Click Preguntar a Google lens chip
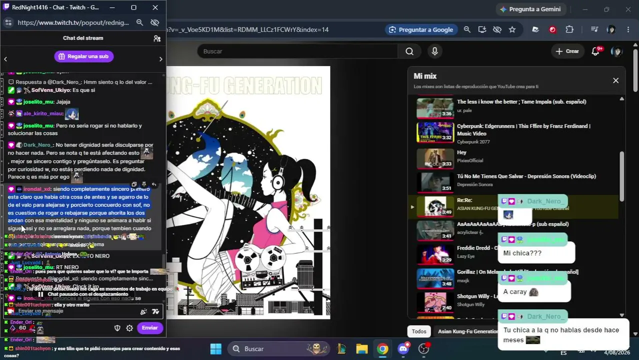Viewport: 639px width, 360px height. (421, 29)
